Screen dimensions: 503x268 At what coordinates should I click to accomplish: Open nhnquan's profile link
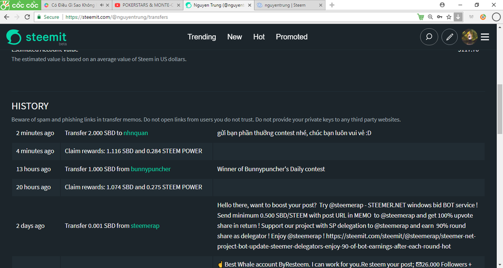(136, 133)
